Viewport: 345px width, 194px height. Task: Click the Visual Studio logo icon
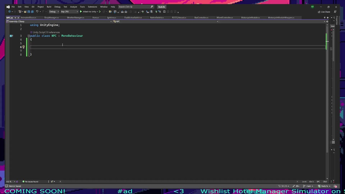pyautogui.click(x=8, y=7)
